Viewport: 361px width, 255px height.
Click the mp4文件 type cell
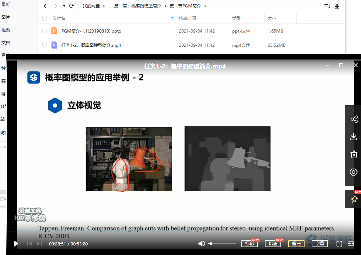[241, 45]
